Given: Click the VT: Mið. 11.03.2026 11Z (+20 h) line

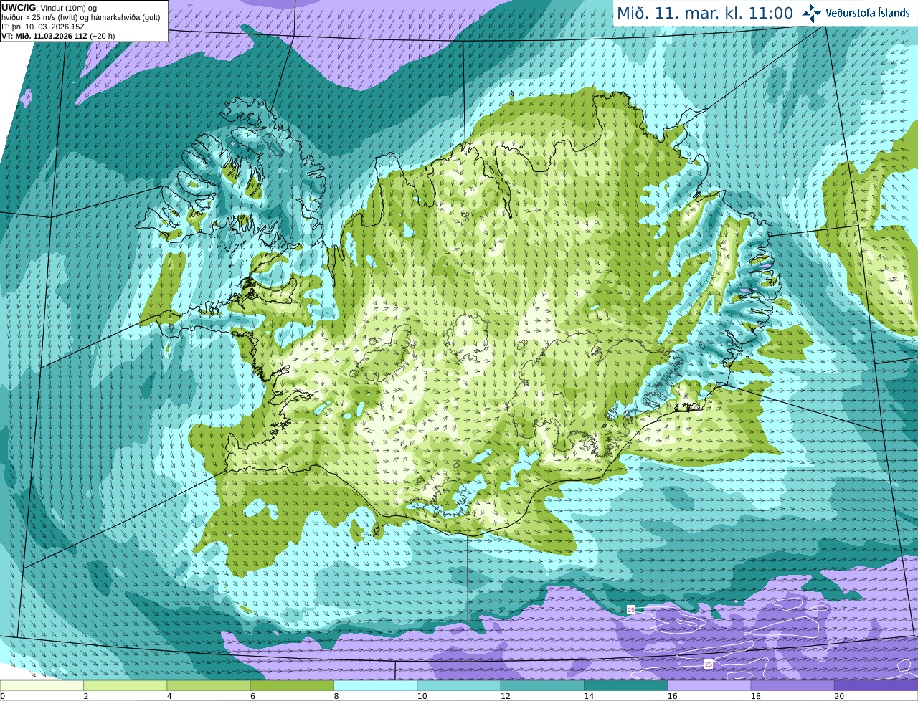Looking at the screenshot, I should (x=58, y=36).
